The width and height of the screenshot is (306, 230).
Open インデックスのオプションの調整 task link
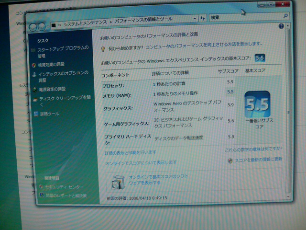(63, 76)
